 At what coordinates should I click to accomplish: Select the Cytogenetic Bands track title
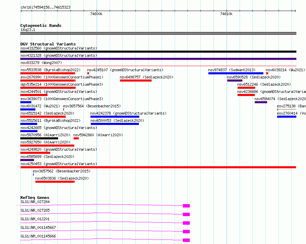click(x=41, y=25)
